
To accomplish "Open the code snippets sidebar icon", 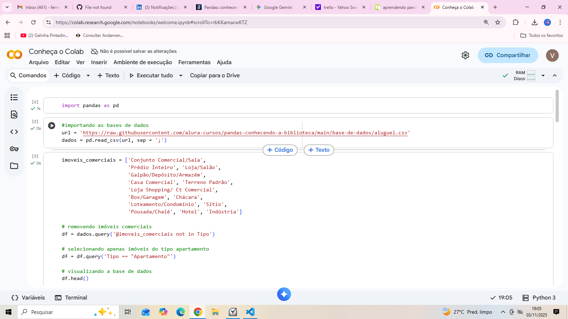I will click(14, 132).
